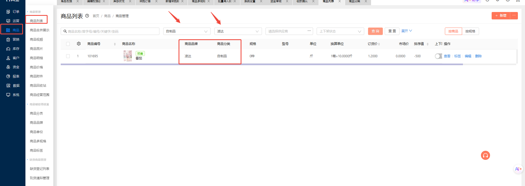525x186 pixels.
Task: Close the 商品列表 tab
Action: (340, 1)
